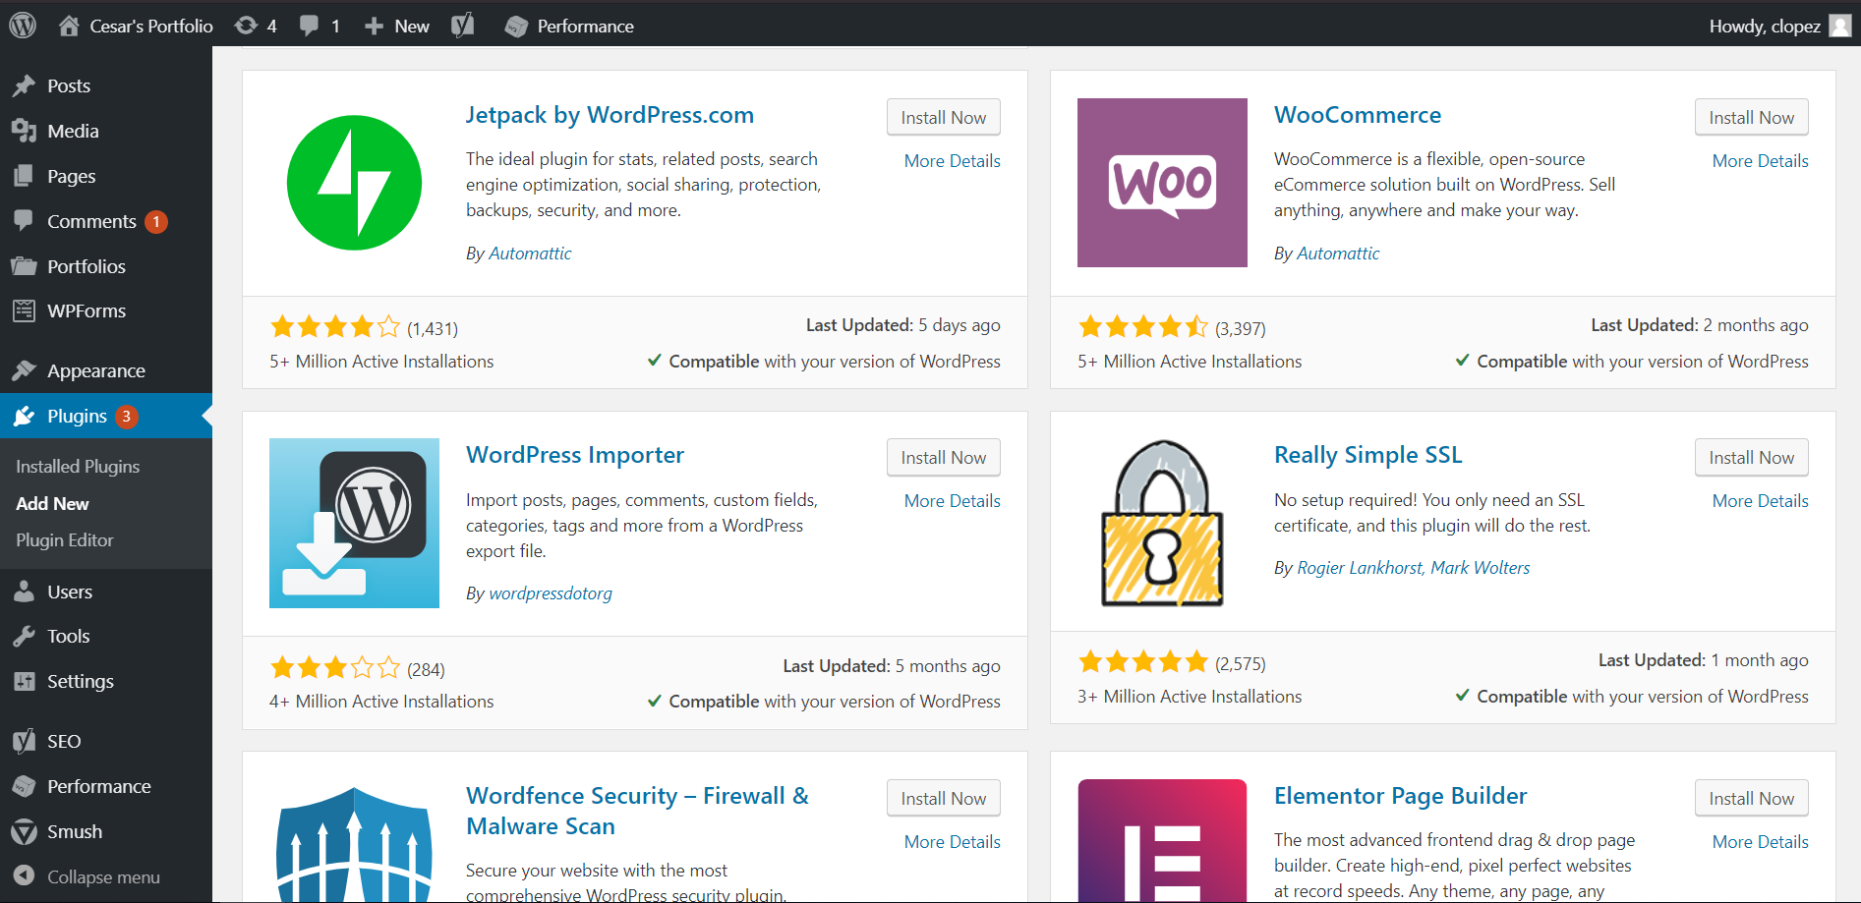Go to Installed Plugins submenu
Image resolution: width=1861 pixels, height=903 pixels.
click(x=78, y=467)
